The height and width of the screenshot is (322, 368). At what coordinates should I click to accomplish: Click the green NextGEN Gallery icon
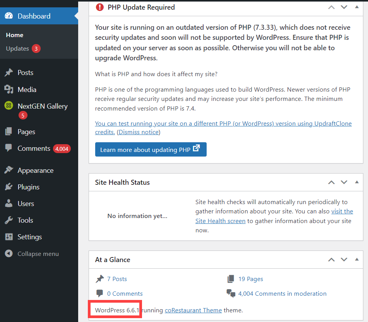tap(9, 106)
